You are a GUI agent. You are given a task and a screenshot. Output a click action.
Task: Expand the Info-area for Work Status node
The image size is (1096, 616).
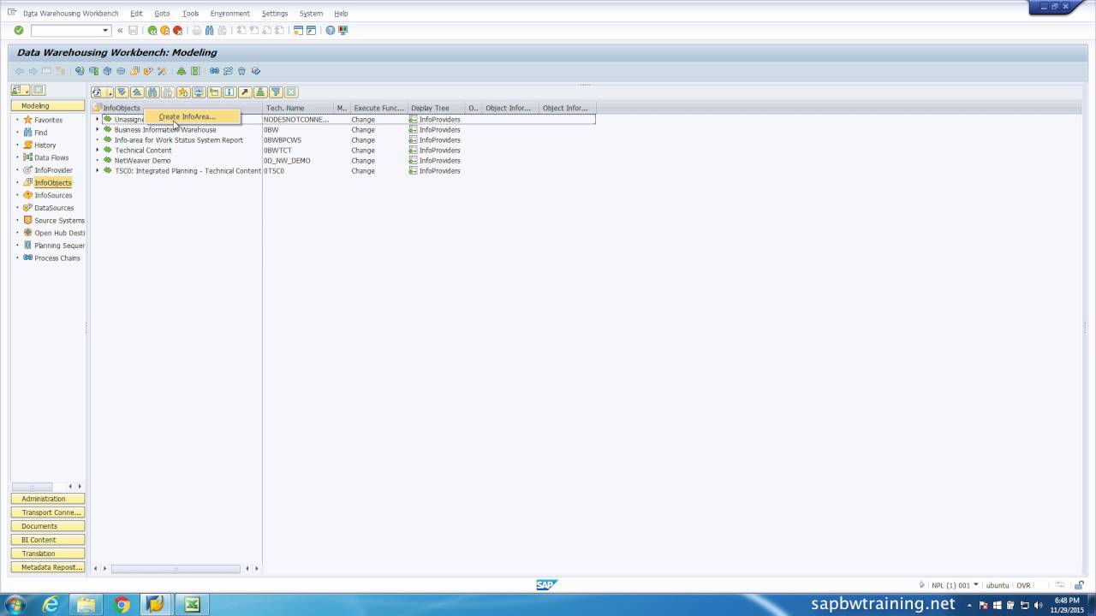98,139
